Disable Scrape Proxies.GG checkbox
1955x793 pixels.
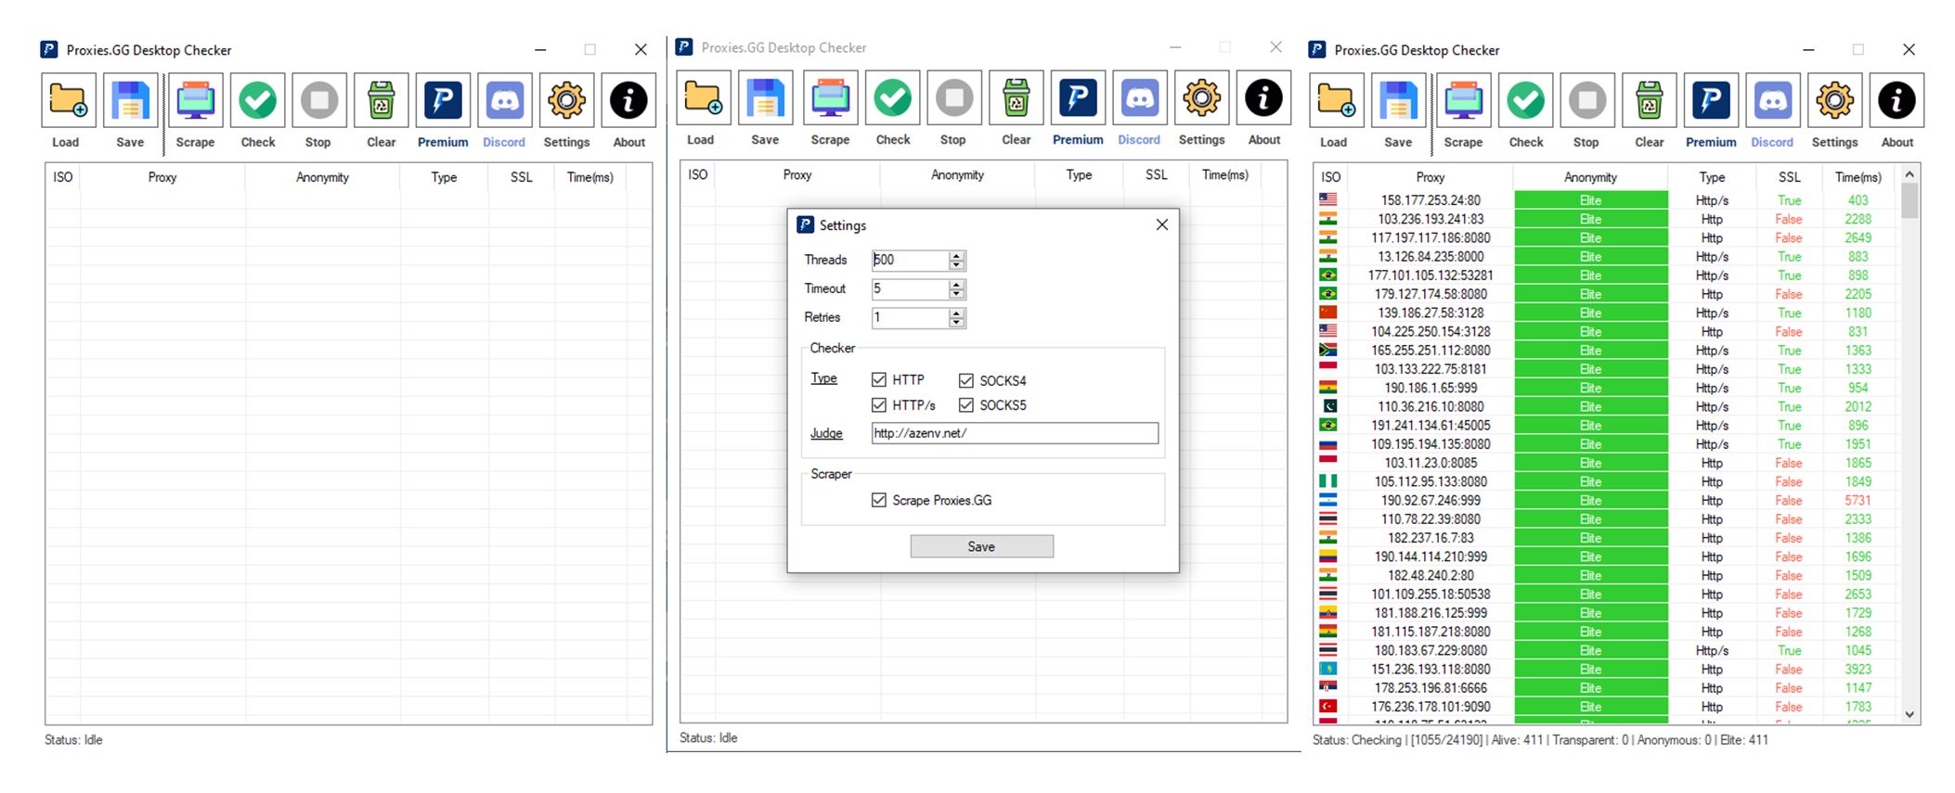click(879, 500)
